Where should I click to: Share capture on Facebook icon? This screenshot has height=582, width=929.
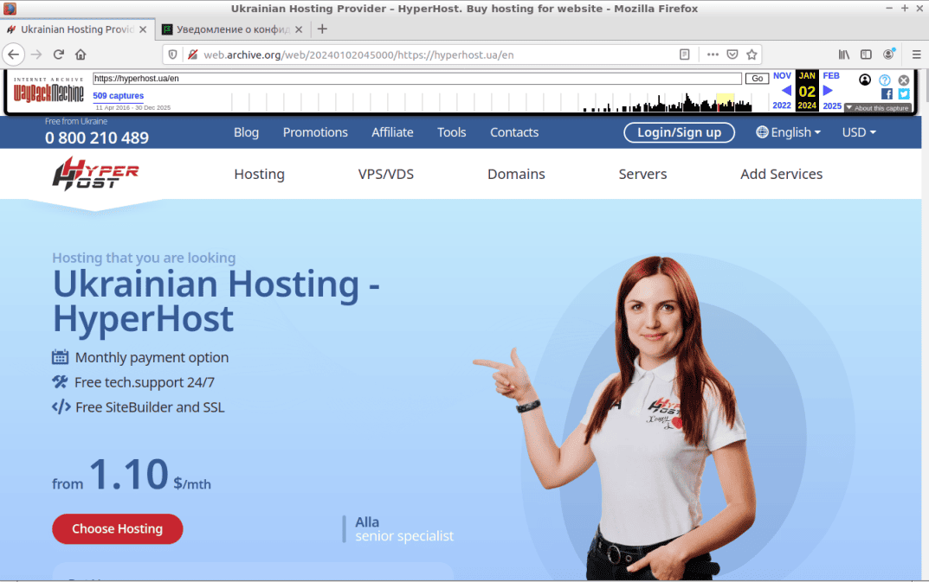point(887,93)
